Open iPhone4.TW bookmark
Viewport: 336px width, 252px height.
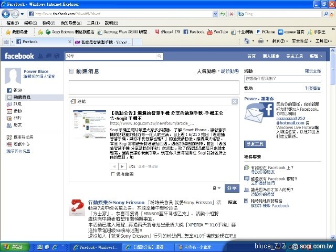click(167, 32)
